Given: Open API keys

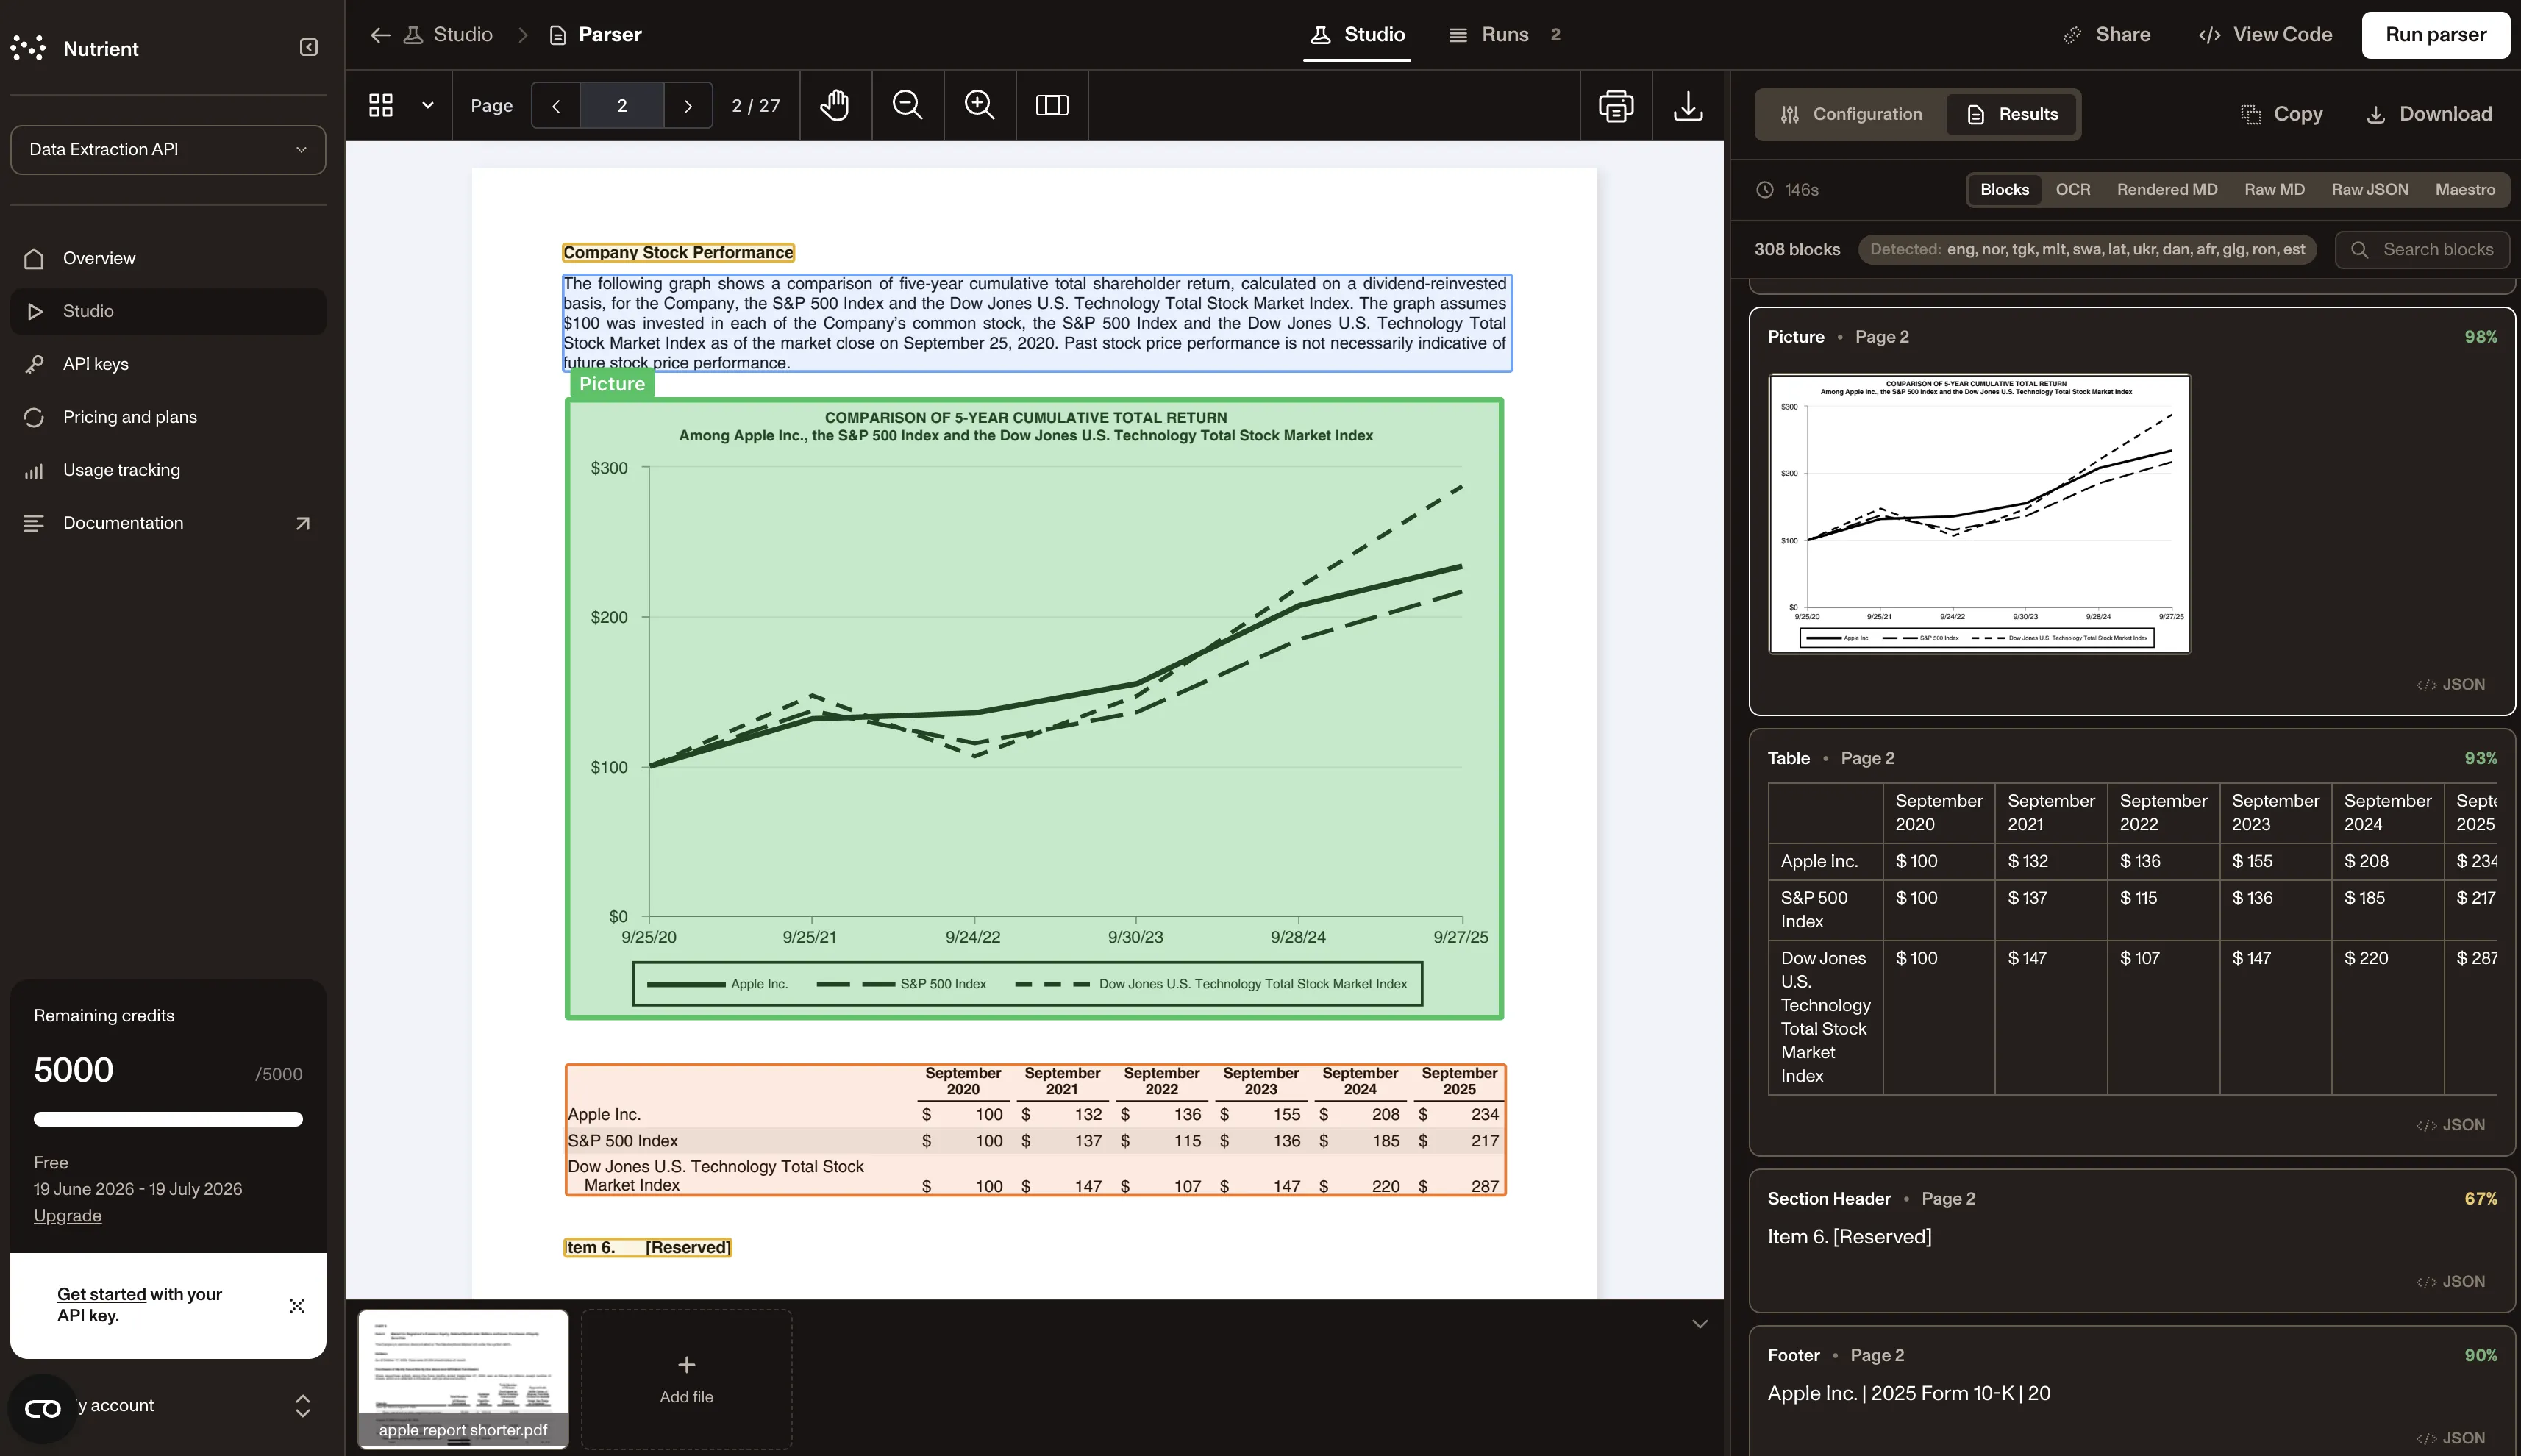Looking at the screenshot, I should point(168,364).
